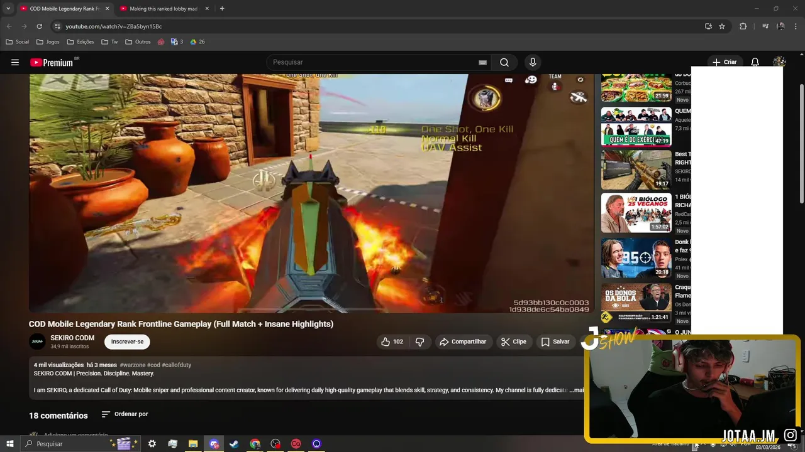Close the COD Mobile Legendary Rank tab

[x=107, y=9]
